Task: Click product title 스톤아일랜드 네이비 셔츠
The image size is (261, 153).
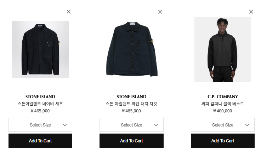Action: pos(40,104)
